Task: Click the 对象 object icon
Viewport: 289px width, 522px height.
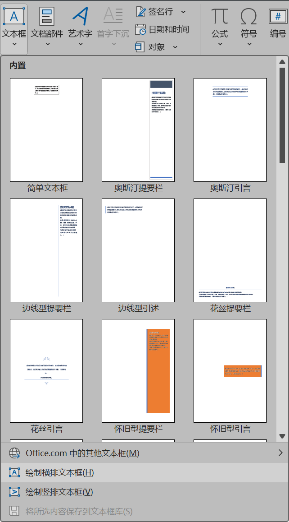Action: pos(140,47)
